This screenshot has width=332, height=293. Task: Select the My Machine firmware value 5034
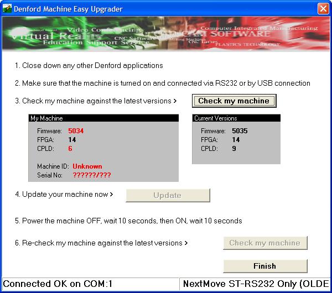[76, 131]
